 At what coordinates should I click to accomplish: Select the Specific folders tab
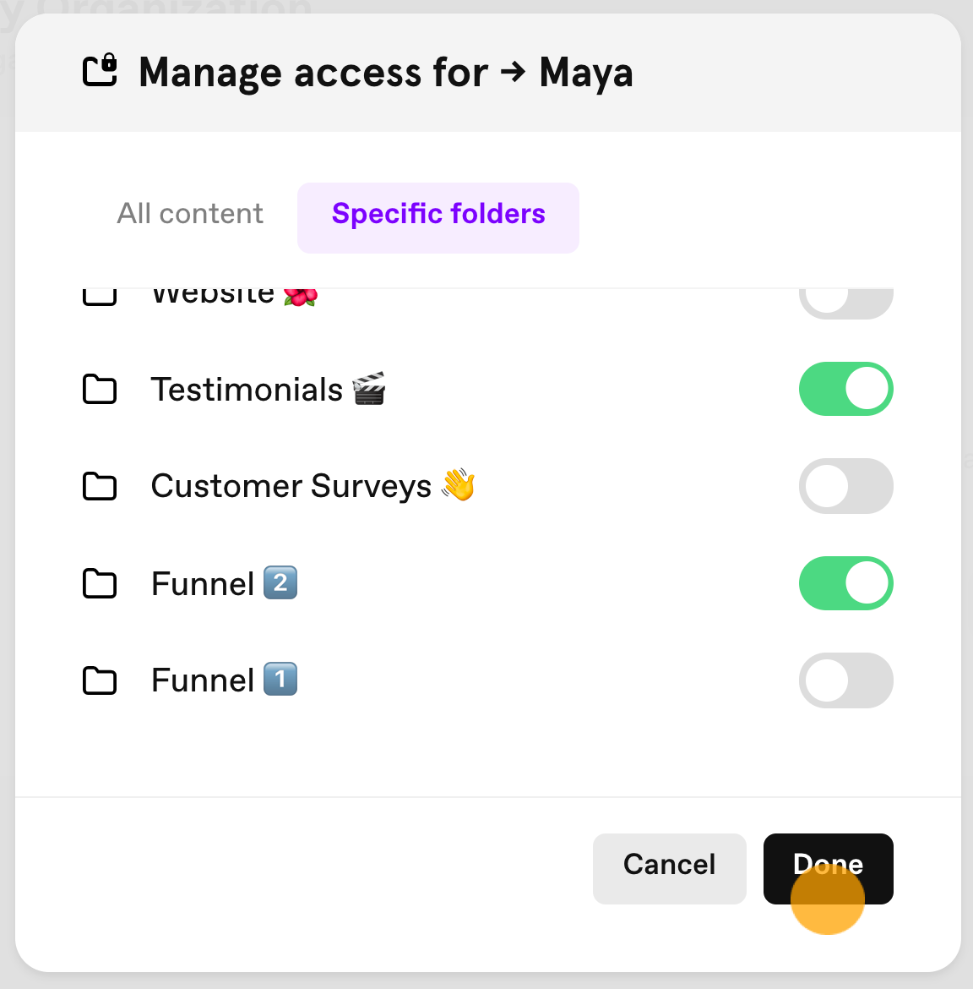point(438,217)
